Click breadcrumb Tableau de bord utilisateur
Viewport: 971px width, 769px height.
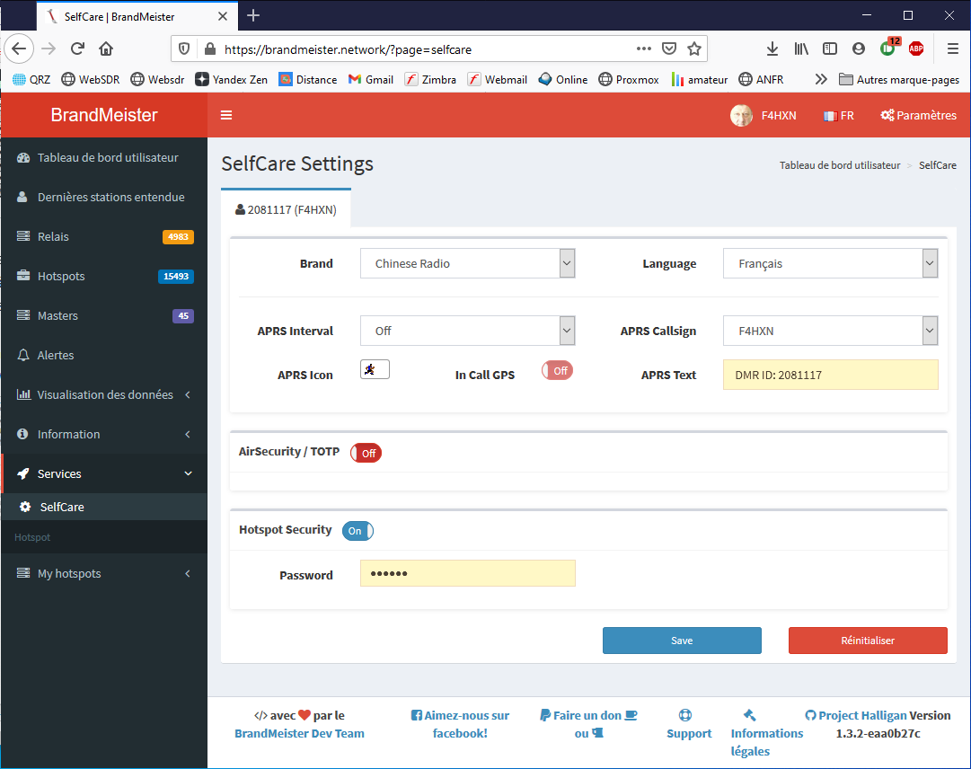tap(840, 165)
